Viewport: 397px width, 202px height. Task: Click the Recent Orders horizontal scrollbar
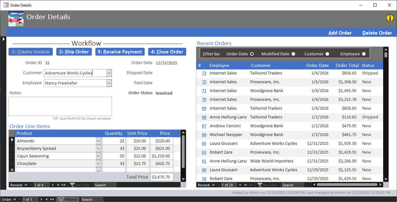coord(347,185)
